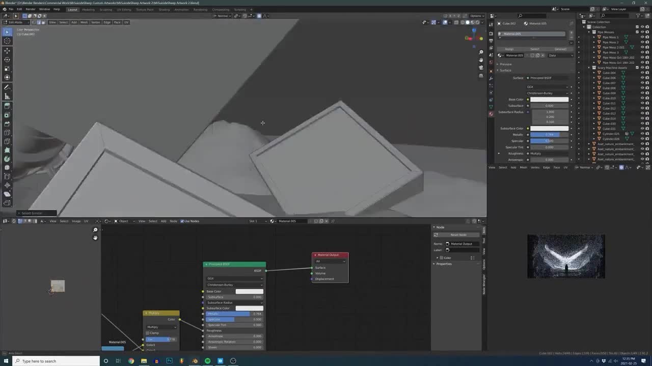Click the viewport zoom magnifier icon

tap(481, 52)
